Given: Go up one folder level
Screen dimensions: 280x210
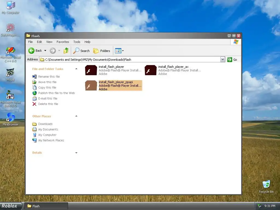Looking at the screenshot, I should (x=66, y=51).
